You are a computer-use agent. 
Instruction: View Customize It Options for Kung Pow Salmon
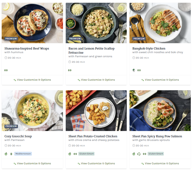tap(160, 163)
